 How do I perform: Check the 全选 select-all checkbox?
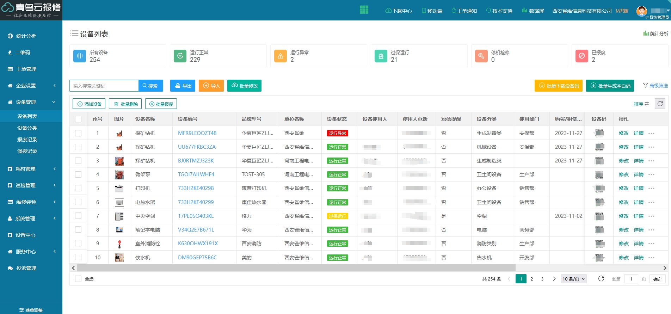(78, 279)
